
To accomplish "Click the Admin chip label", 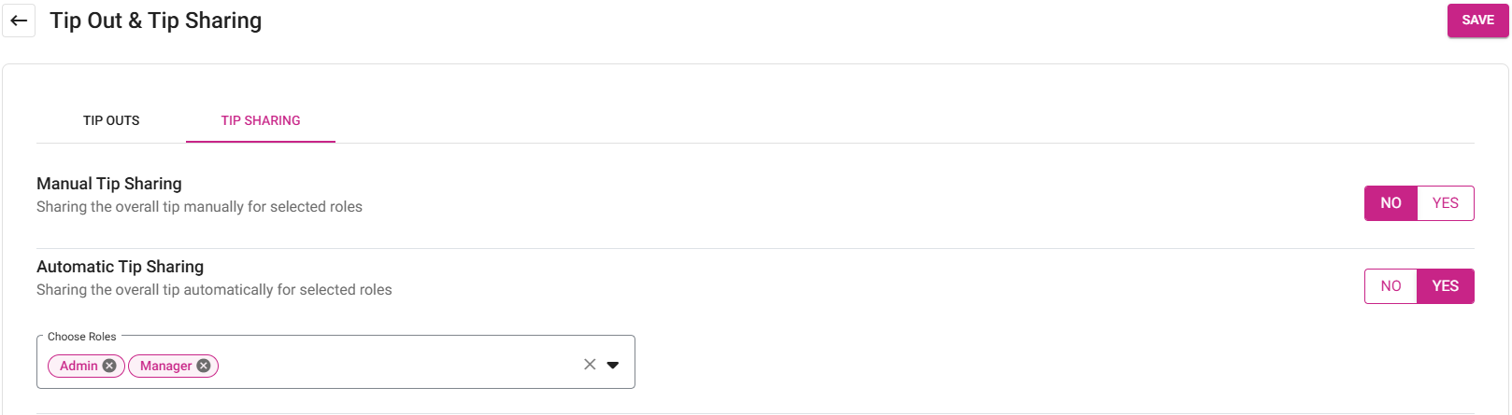I will click(x=78, y=366).
